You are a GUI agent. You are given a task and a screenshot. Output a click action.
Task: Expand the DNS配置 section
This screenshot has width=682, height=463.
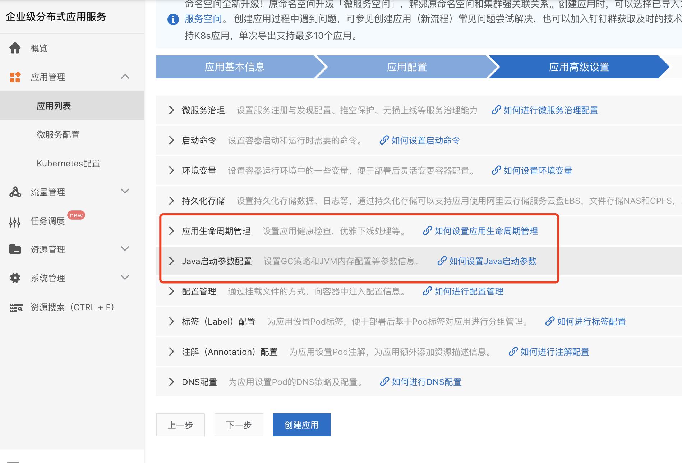pos(171,382)
